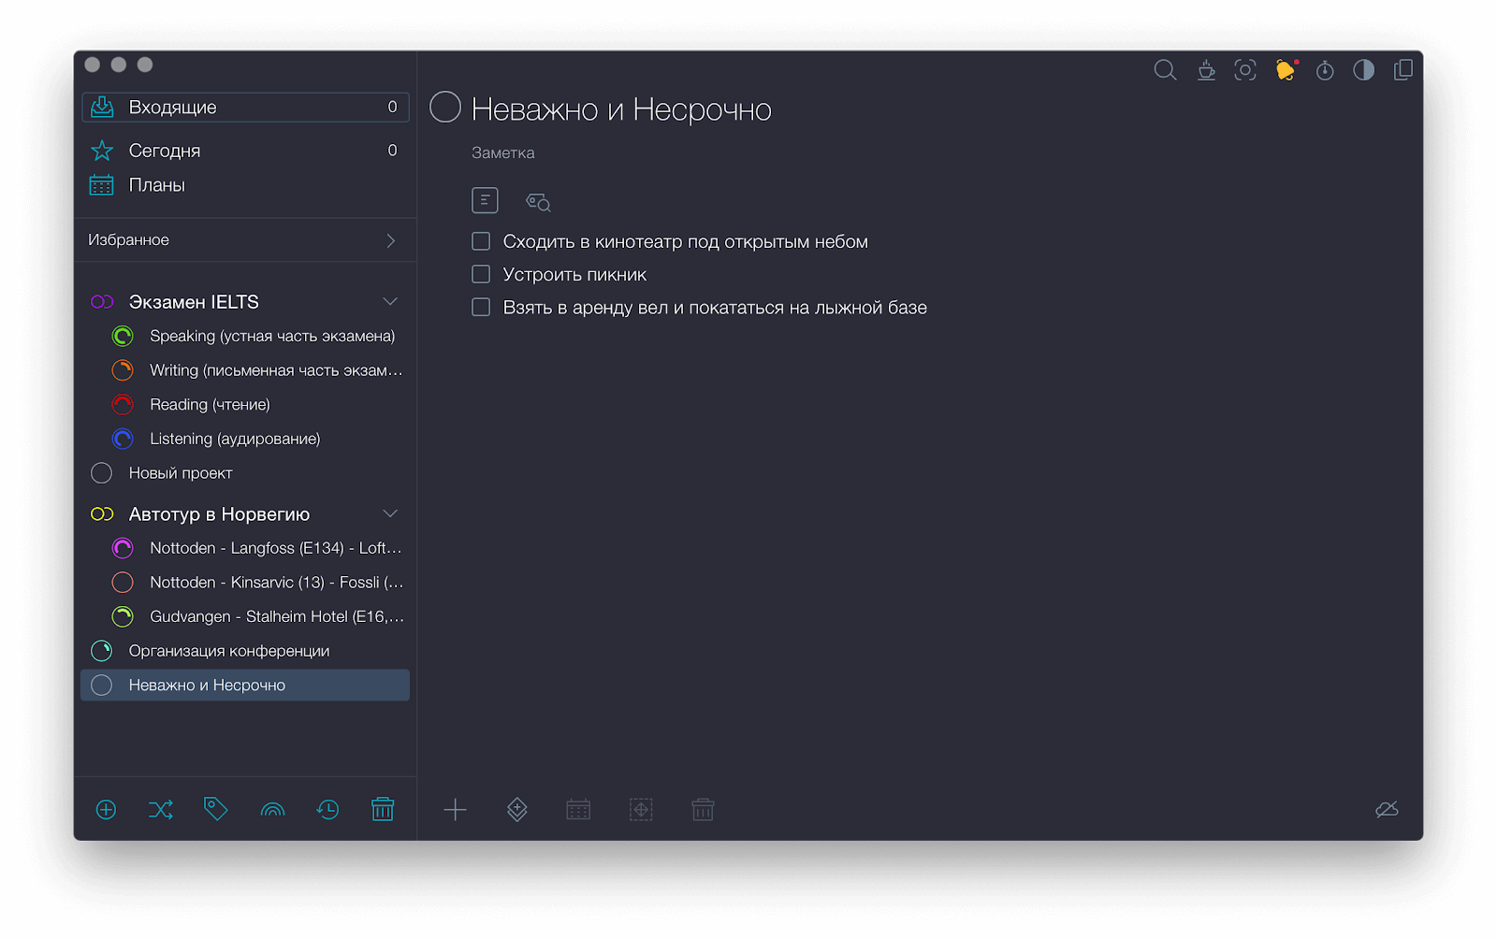This screenshot has width=1497, height=938.
Task: Select Reading (чтение) project
Action: click(x=210, y=404)
